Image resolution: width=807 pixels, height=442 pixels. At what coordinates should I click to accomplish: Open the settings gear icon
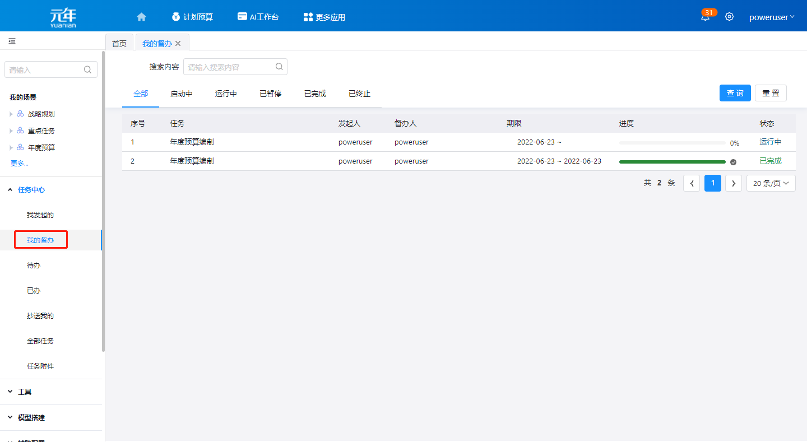point(729,17)
